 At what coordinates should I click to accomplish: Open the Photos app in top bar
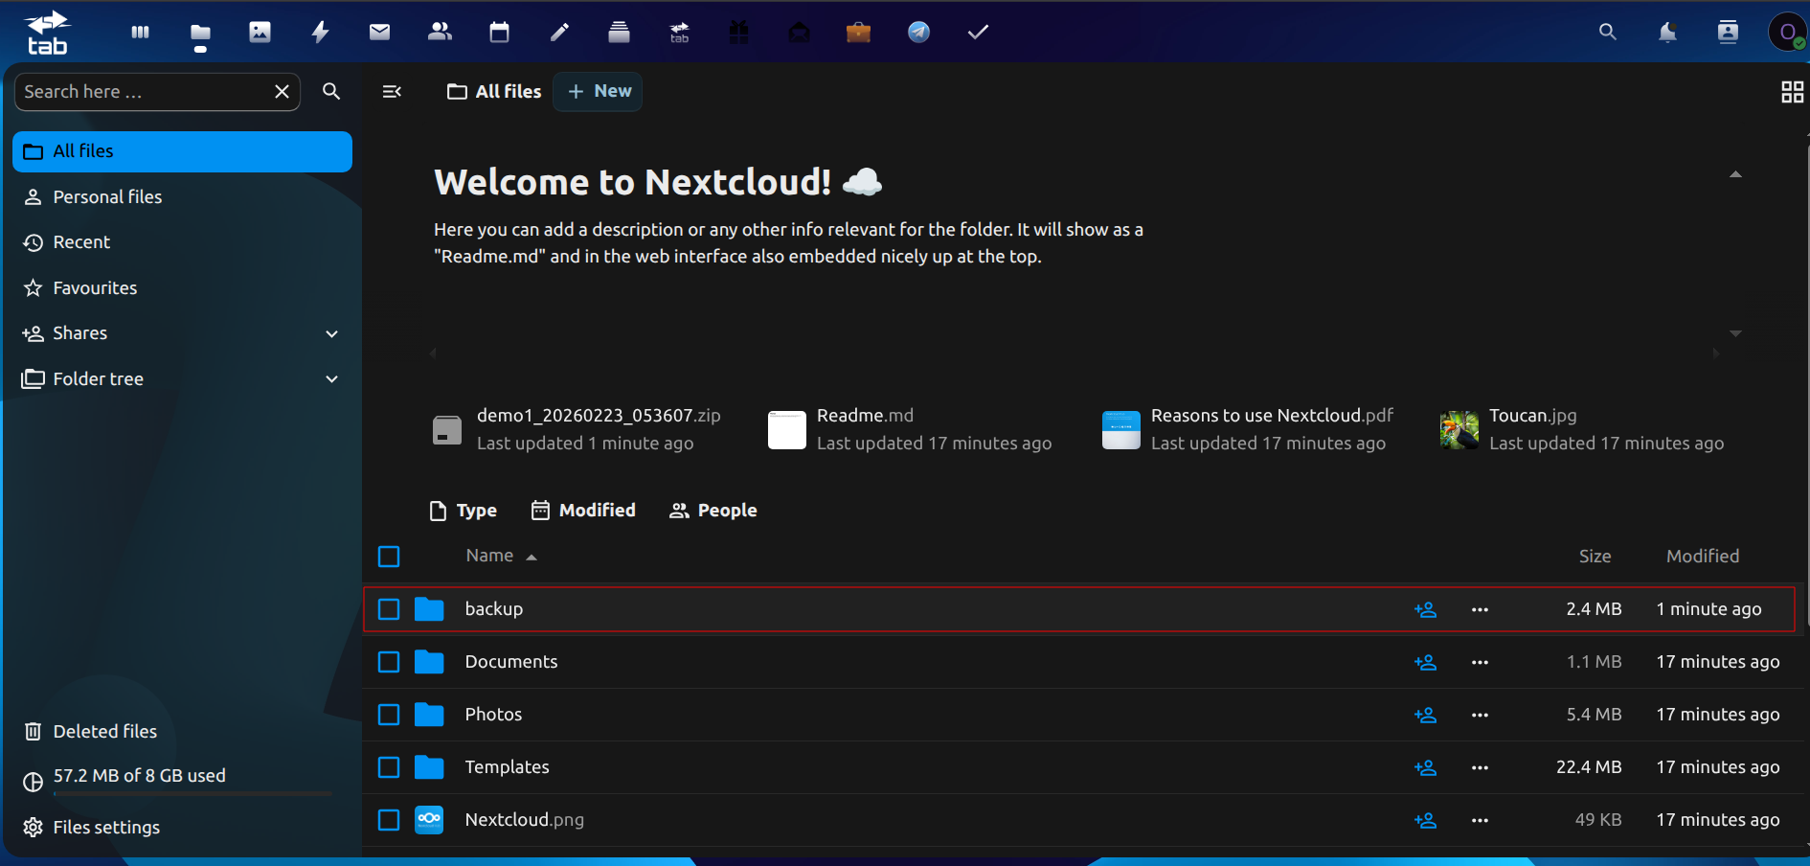(x=260, y=33)
